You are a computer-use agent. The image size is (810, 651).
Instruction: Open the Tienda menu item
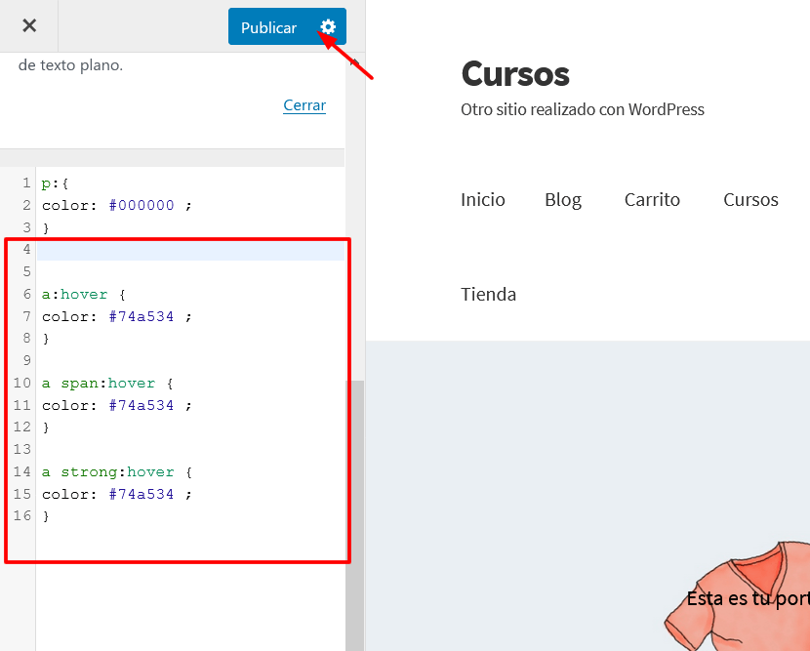point(488,294)
